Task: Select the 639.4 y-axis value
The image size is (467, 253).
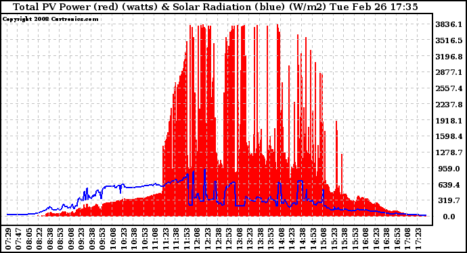Action: click(449, 185)
